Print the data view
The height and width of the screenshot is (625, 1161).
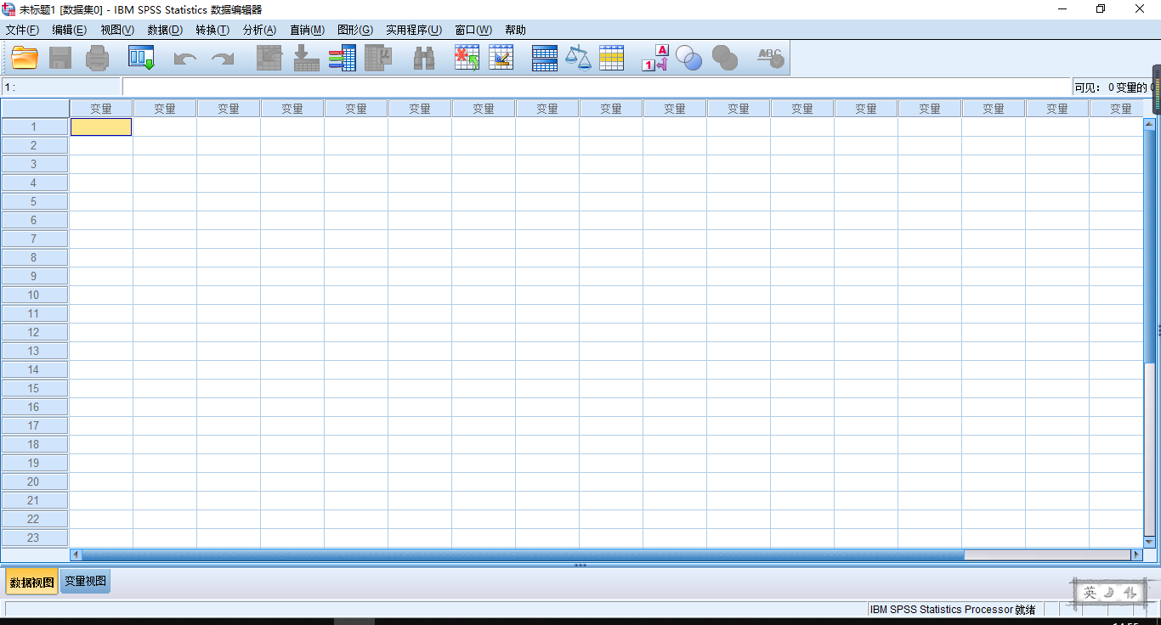point(97,57)
